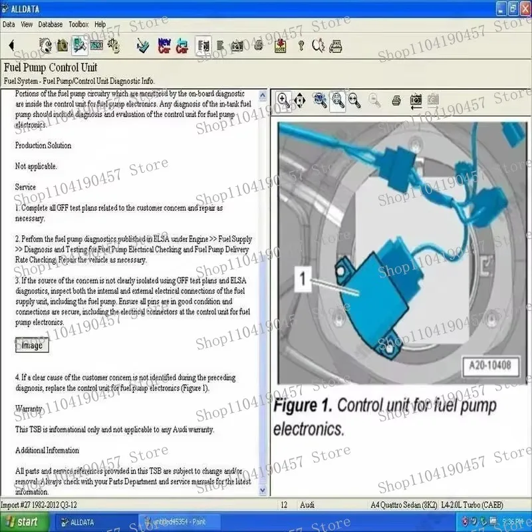Open the Help menu
Image resolution: width=532 pixels, height=532 pixels.
(100, 25)
